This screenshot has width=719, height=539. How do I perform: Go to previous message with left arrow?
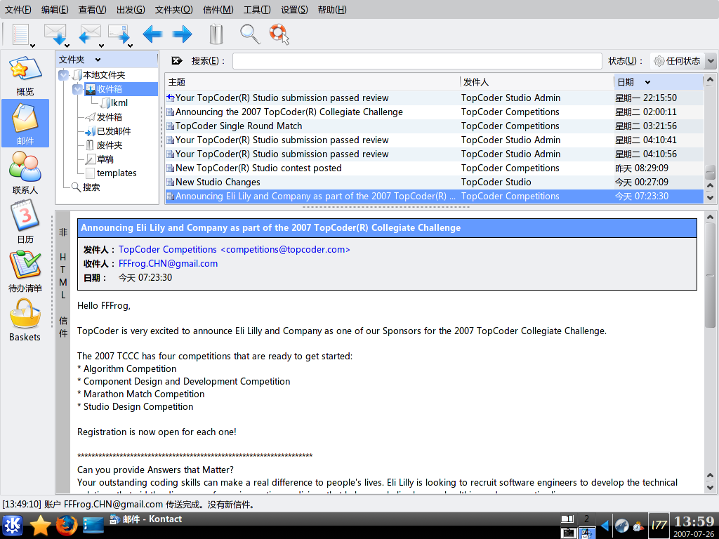(x=152, y=34)
